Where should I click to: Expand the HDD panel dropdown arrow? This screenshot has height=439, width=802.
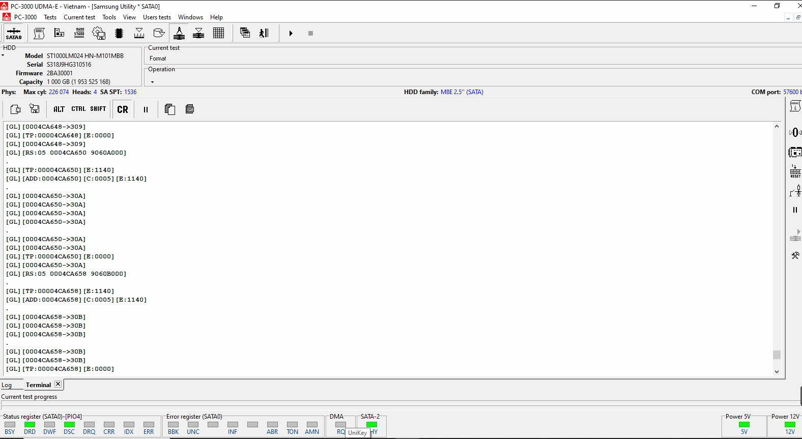3,55
